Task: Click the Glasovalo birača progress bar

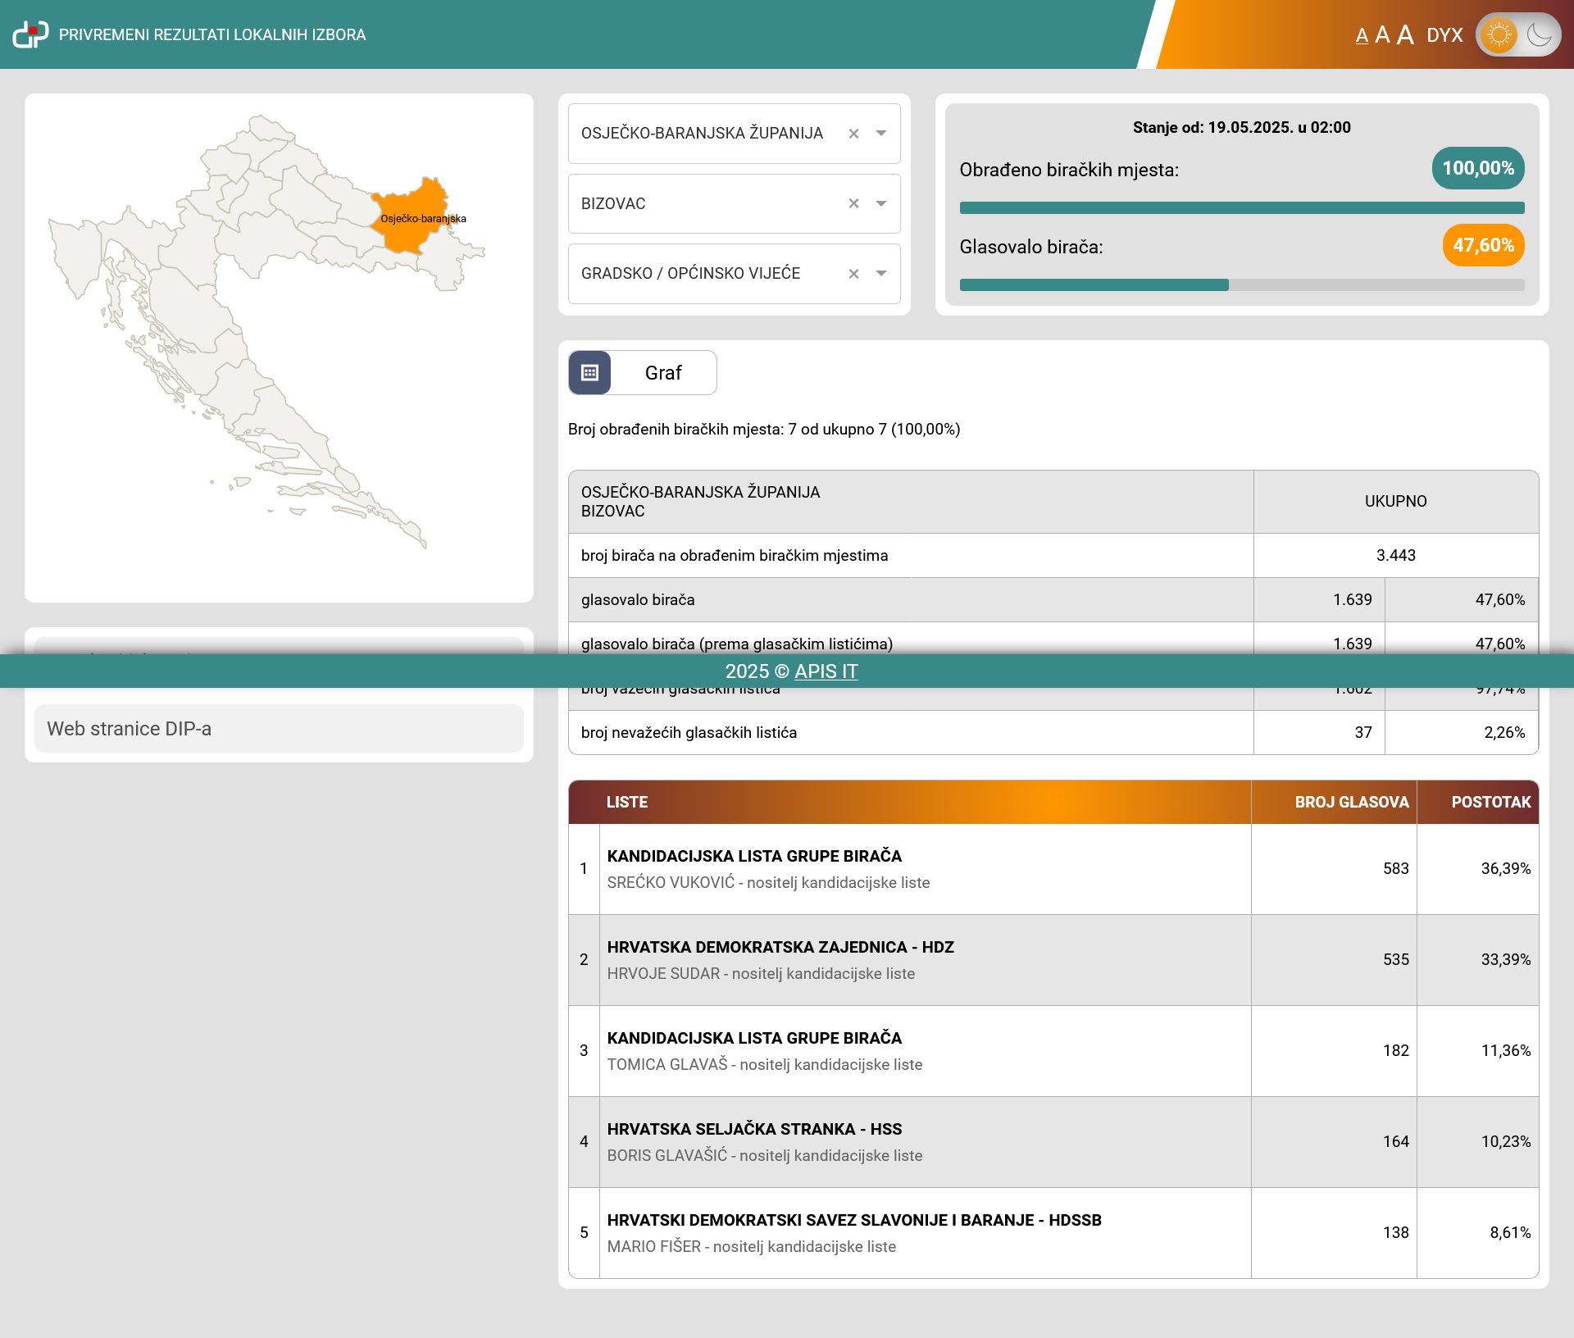Action: coord(1241,285)
